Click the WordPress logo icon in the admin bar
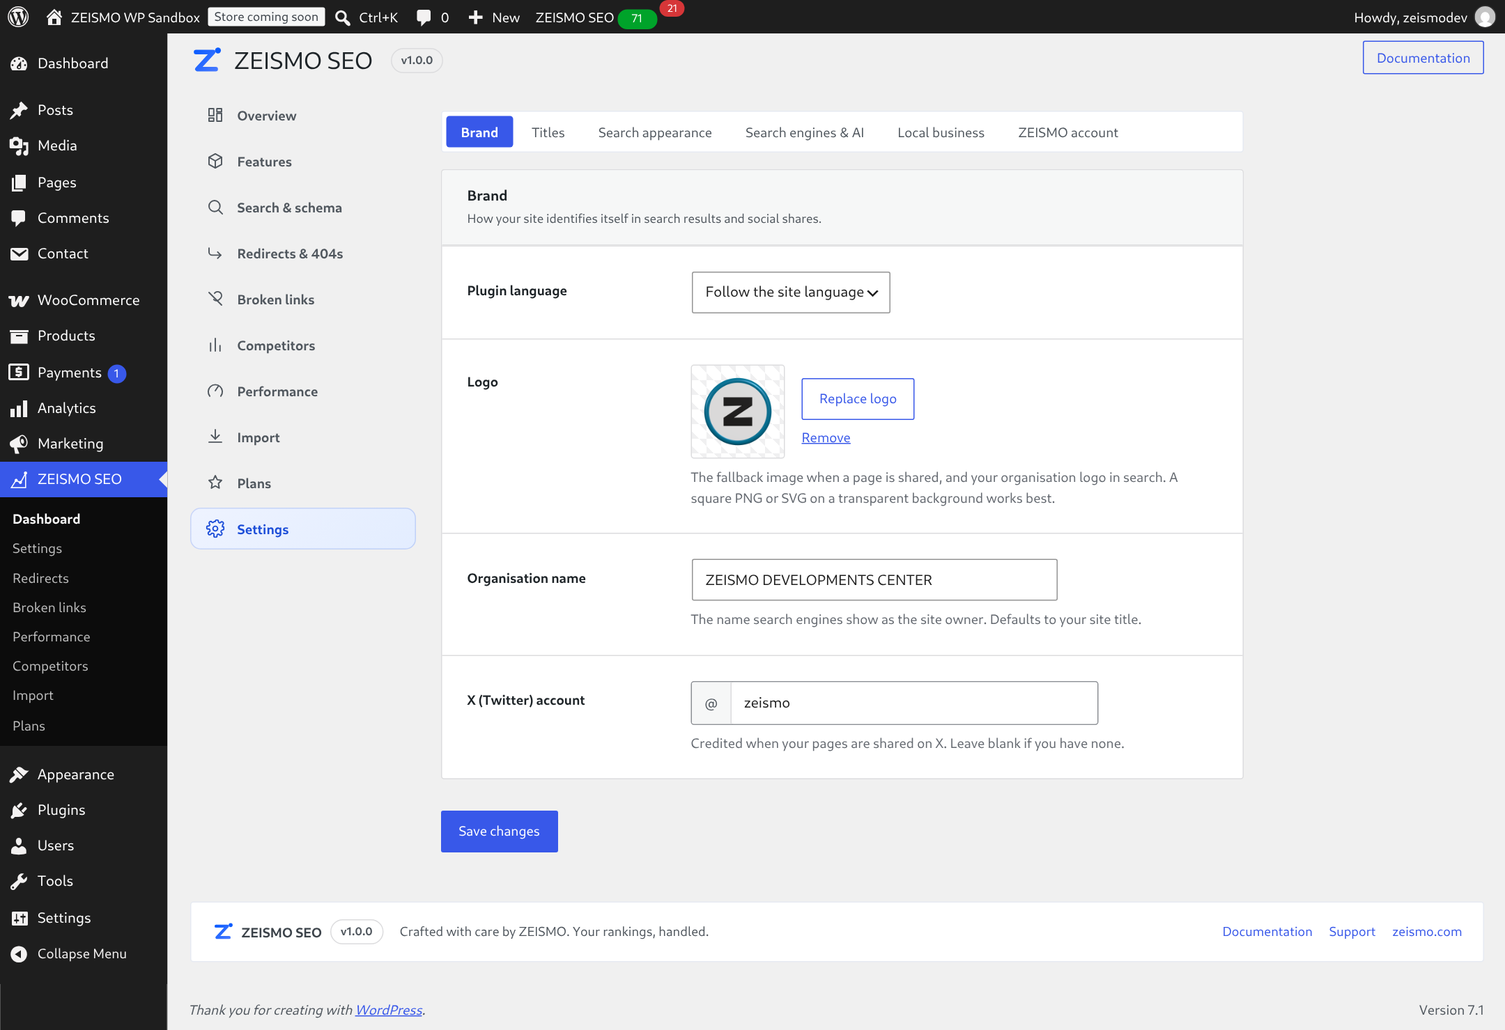This screenshot has width=1505, height=1030. pos(18,17)
